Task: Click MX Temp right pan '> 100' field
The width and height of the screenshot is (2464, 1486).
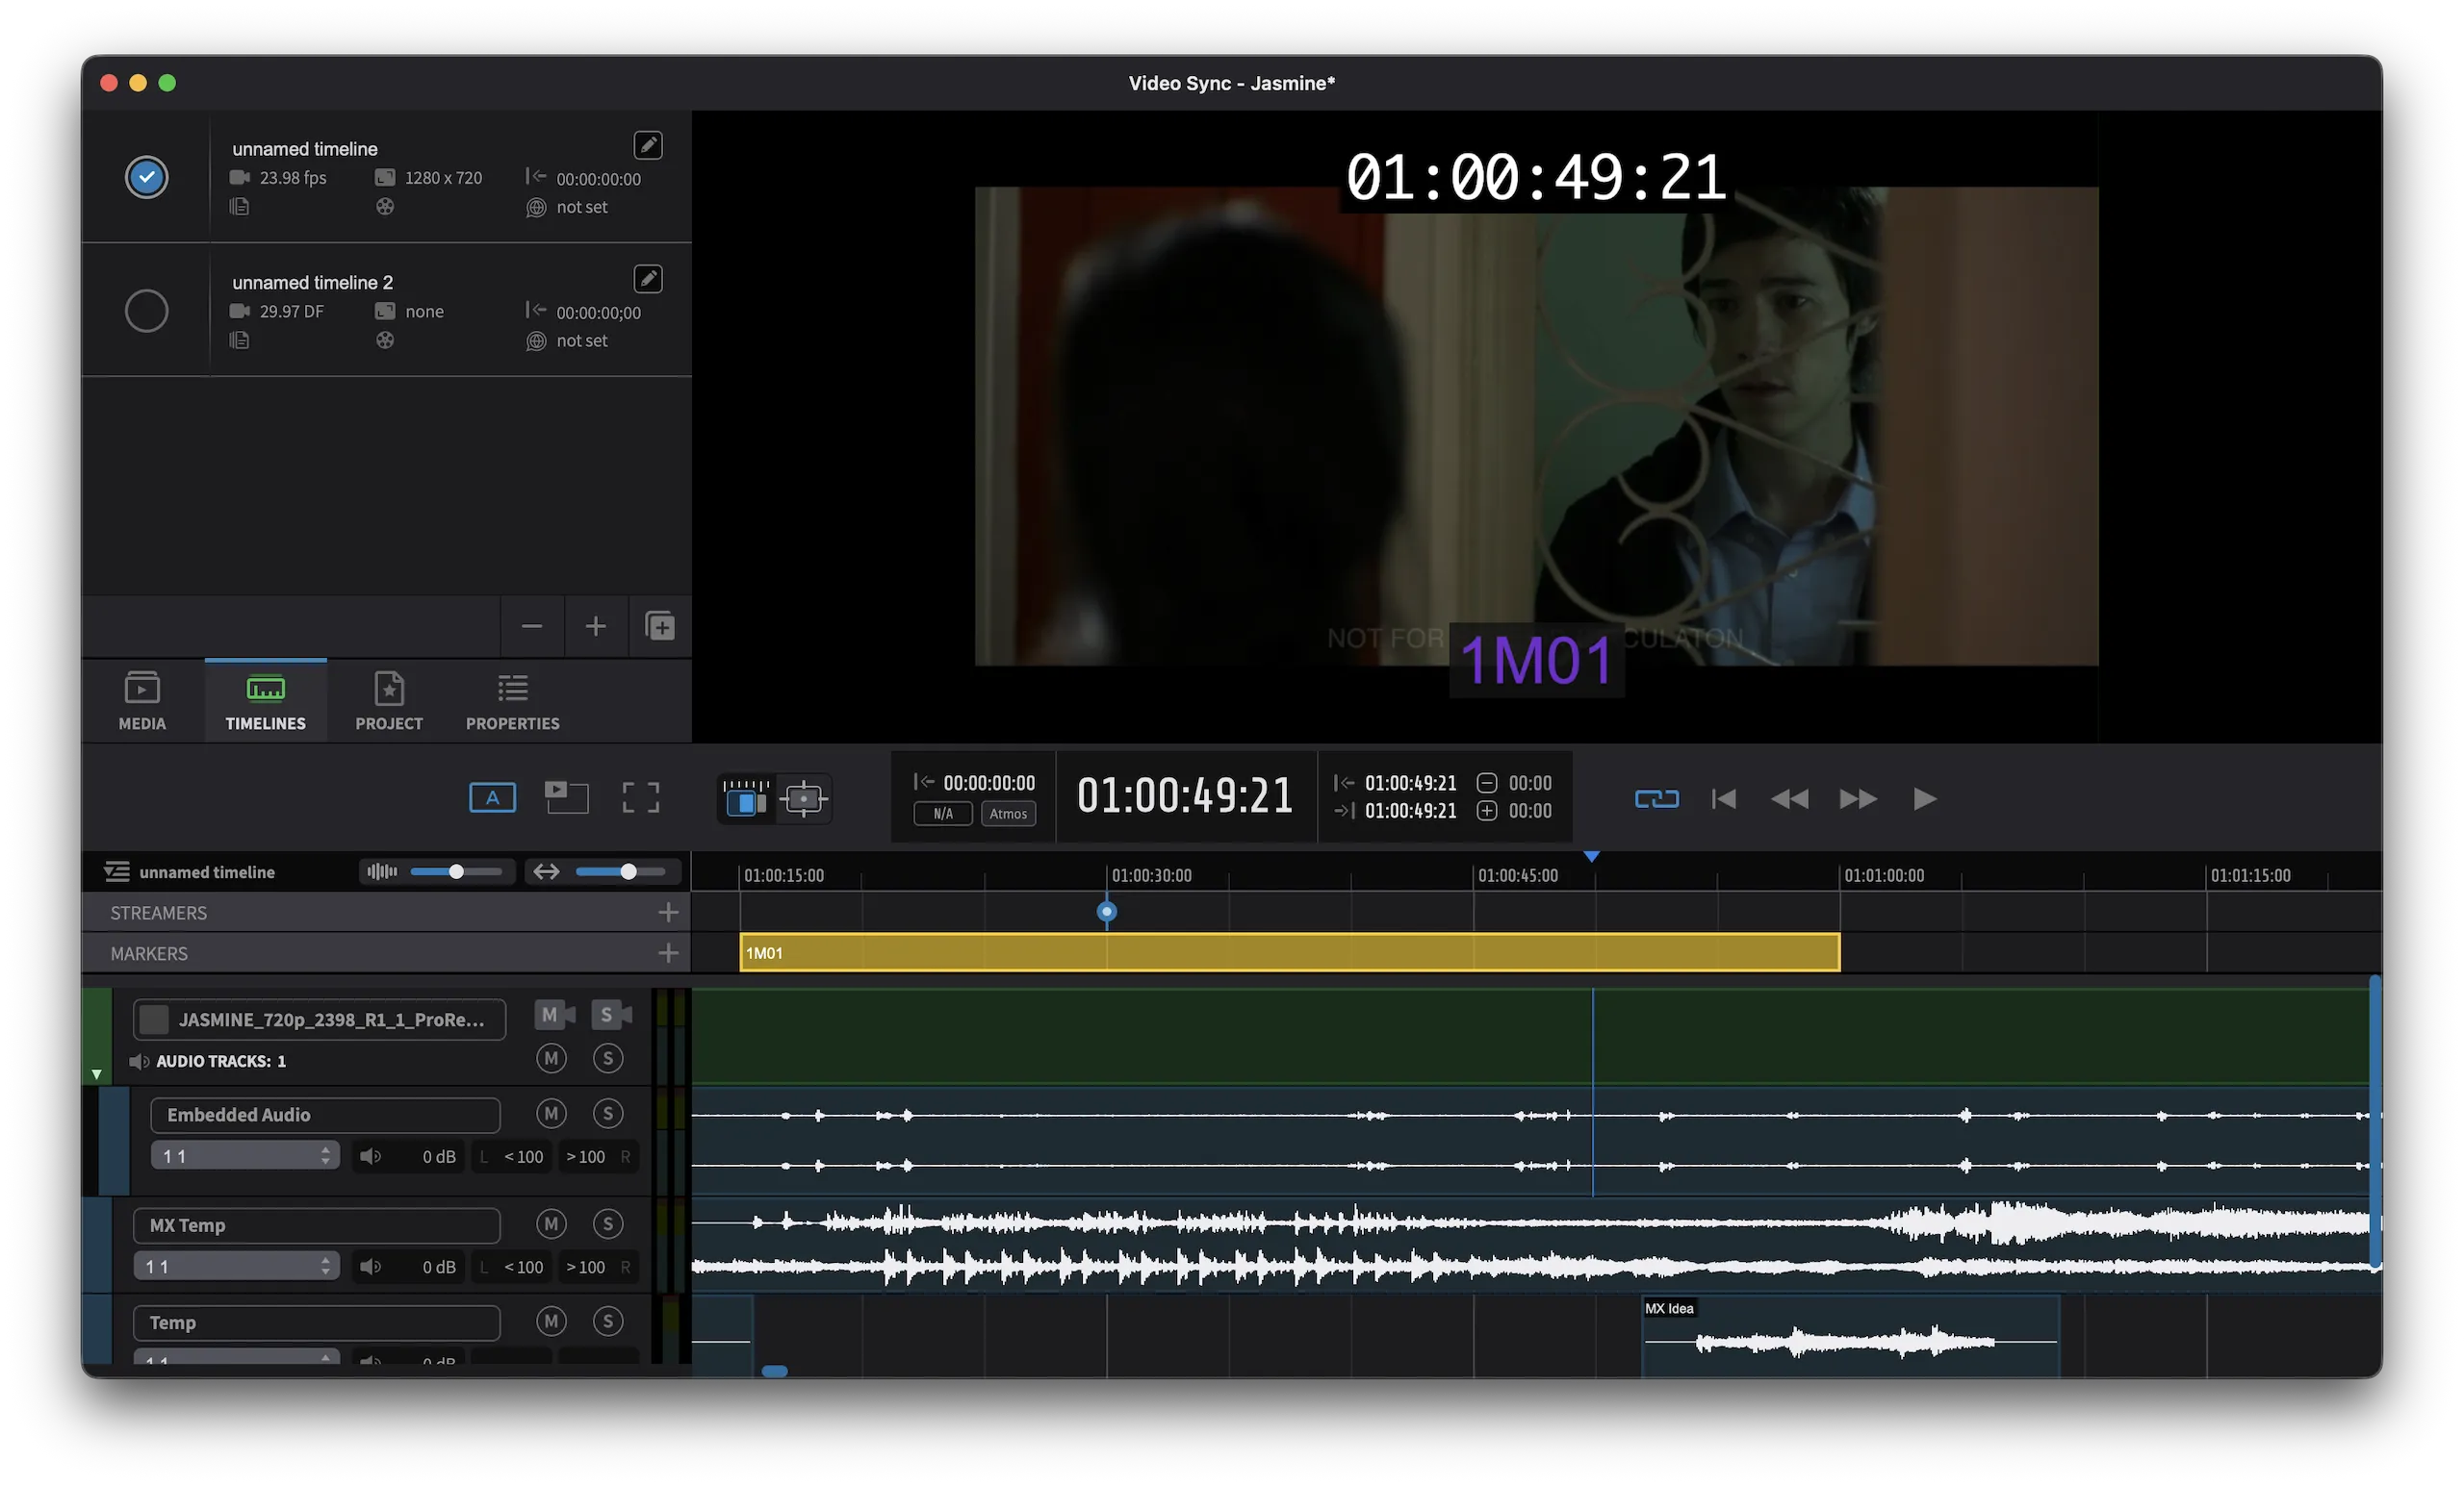Action: 598,1268
